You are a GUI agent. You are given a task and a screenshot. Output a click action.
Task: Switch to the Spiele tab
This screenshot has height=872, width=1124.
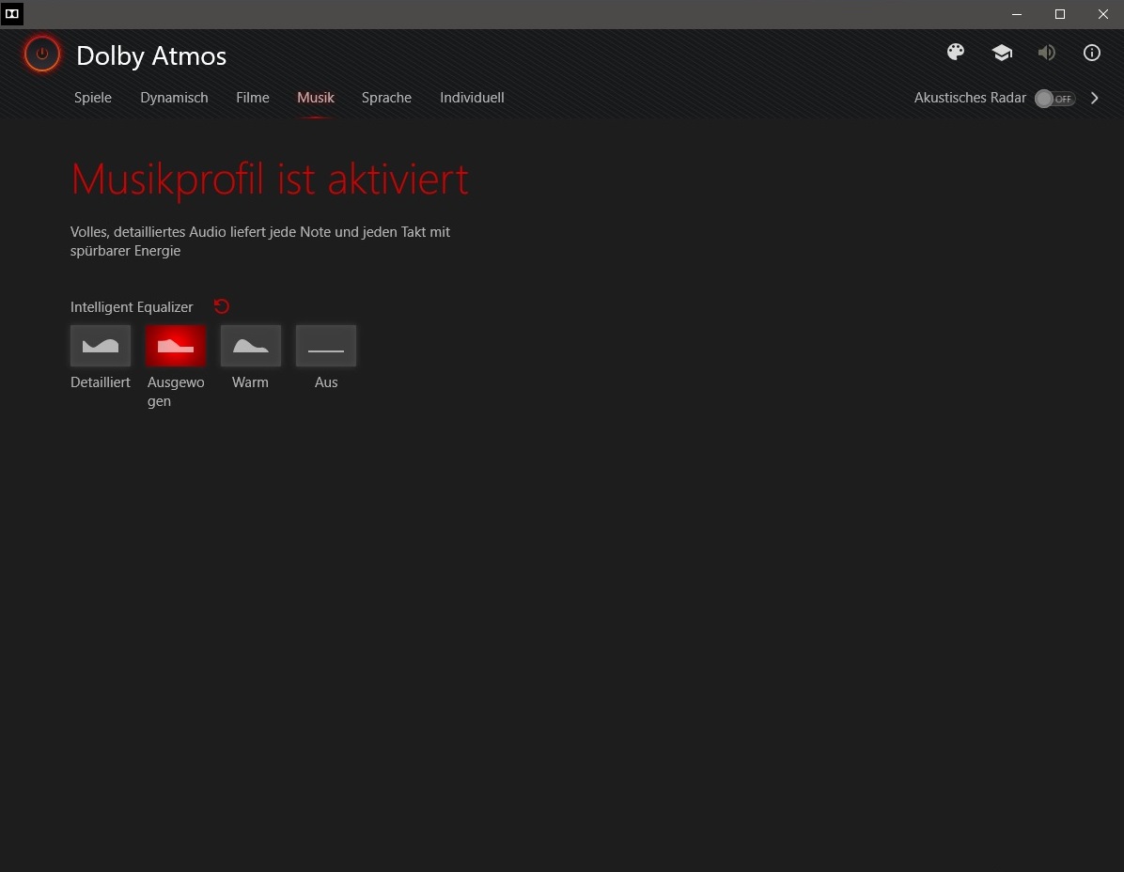[x=93, y=98]
